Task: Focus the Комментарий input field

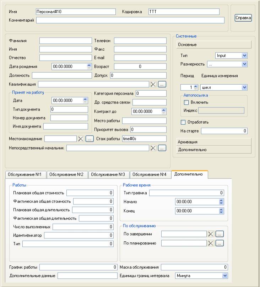Action: (x=130, y=20)
